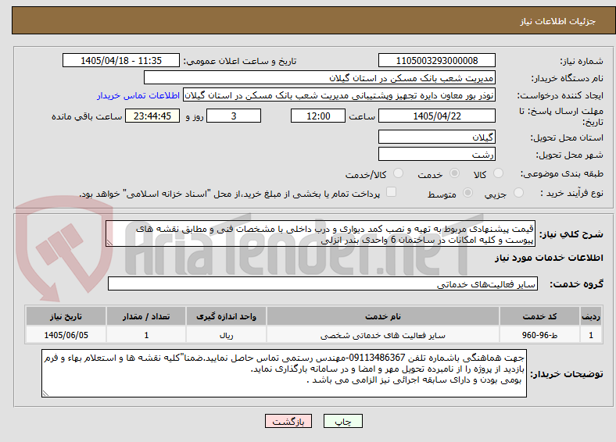Click the شرح کلی نیاز description textarea
Viewport: 616px width, 442px height.
pos(321,234)
